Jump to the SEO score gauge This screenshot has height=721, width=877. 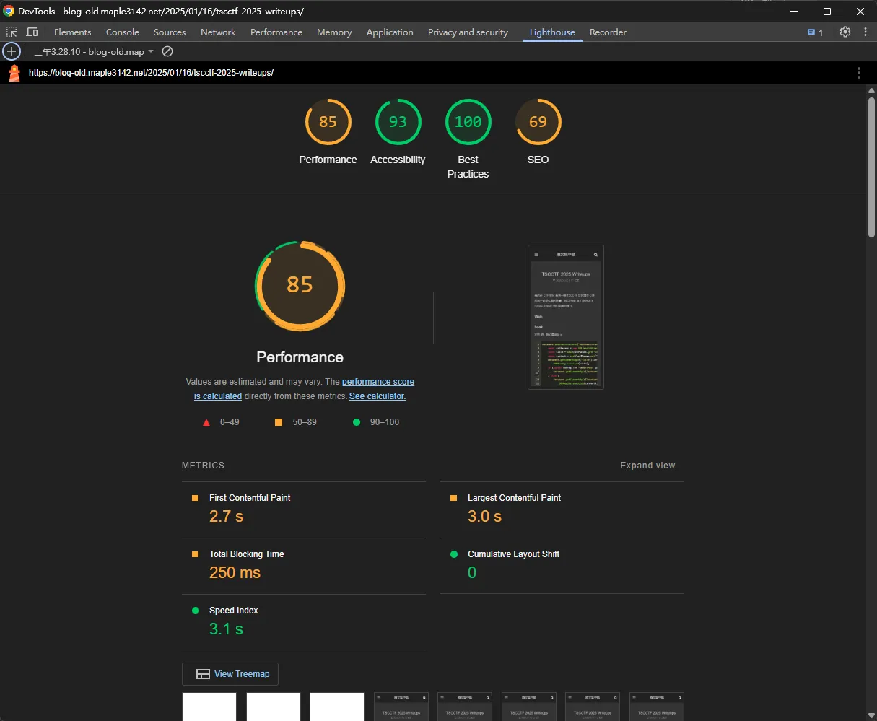pyautogui.click(x=538, y=123)
